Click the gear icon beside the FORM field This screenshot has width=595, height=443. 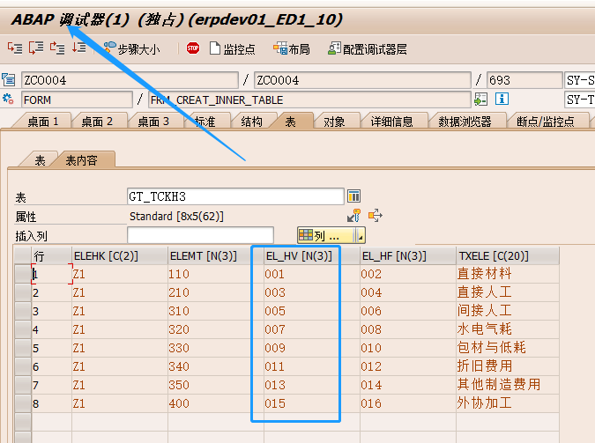(8, 100)
